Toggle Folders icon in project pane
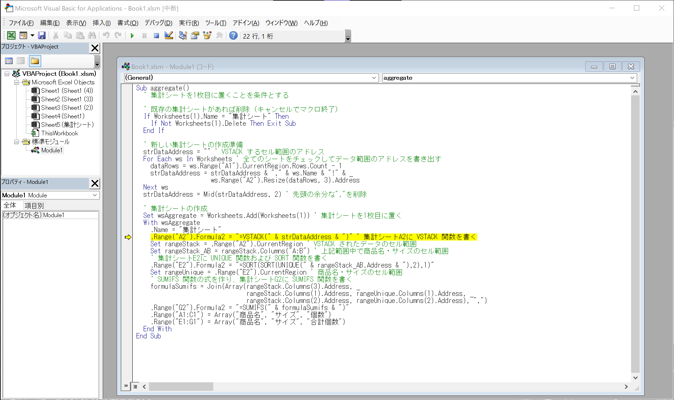The width and height of the screenshot is (674, 400). click(35, 61)
